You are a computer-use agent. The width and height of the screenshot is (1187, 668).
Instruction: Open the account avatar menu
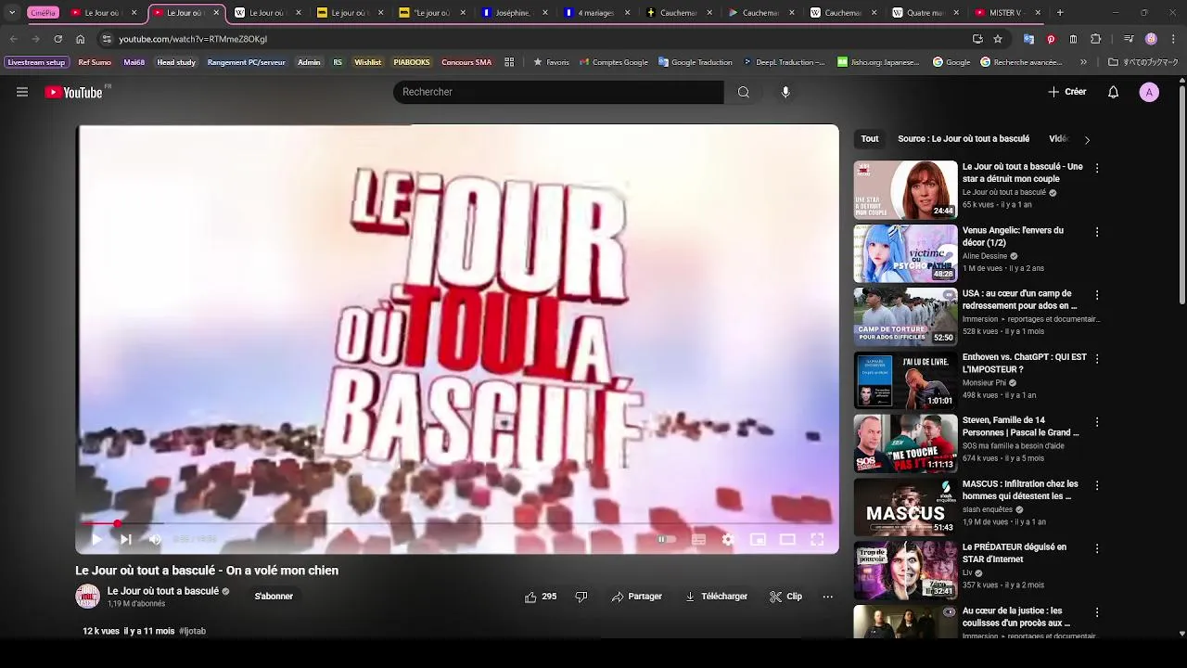click(x=1149, y=92)
